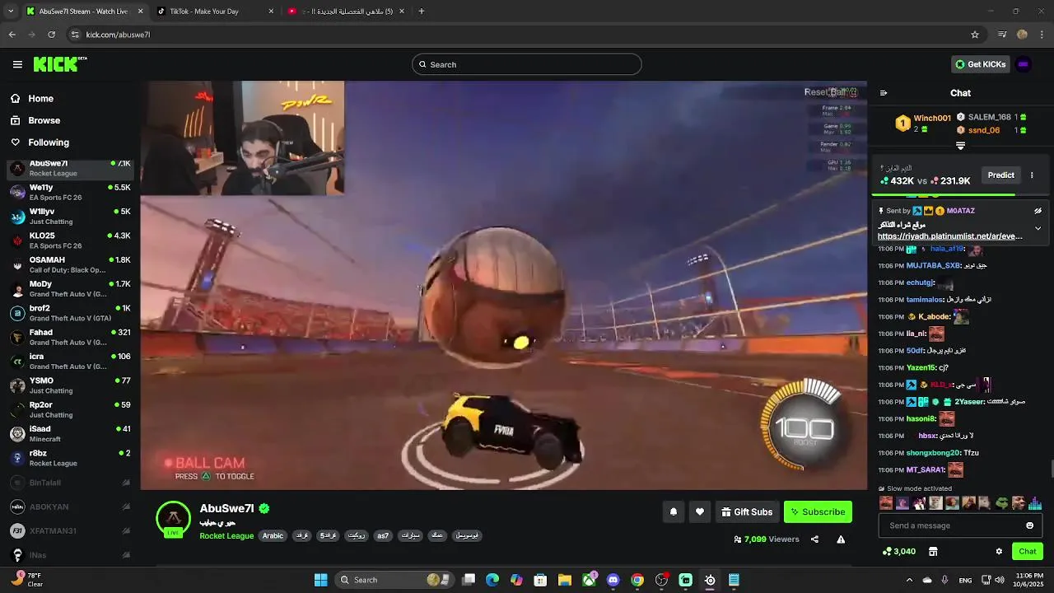Screen dimensions: 1054x593
Task: Open Fahad channel in sidebar
Action: click(70, 337)
